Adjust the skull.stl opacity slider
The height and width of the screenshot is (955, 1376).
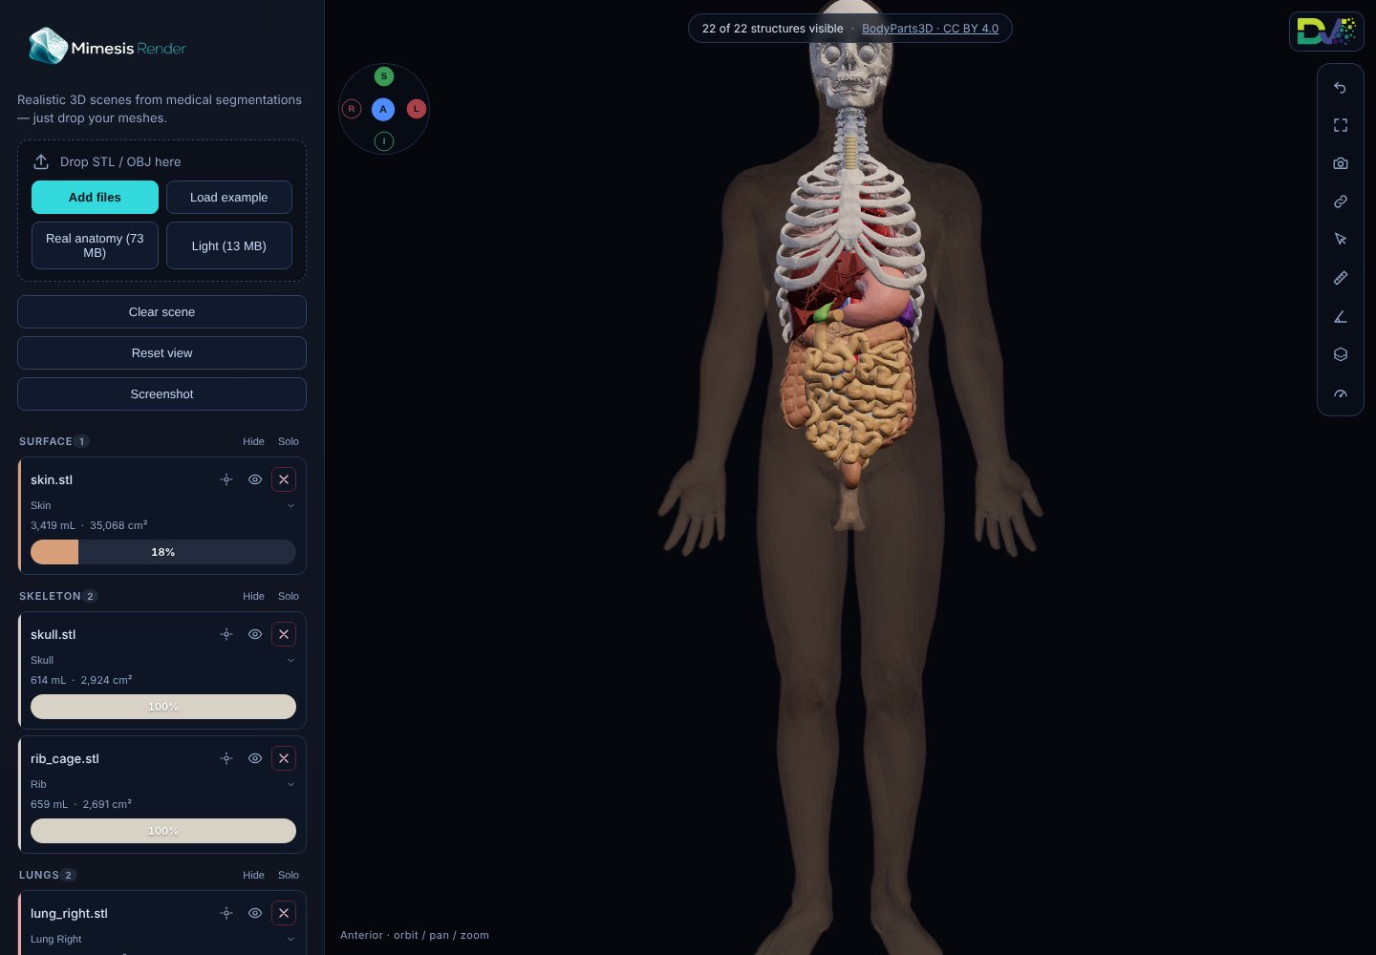[x=163, y=707]
